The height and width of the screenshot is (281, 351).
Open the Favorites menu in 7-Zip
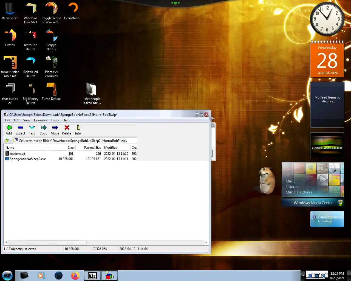[40, 120]
